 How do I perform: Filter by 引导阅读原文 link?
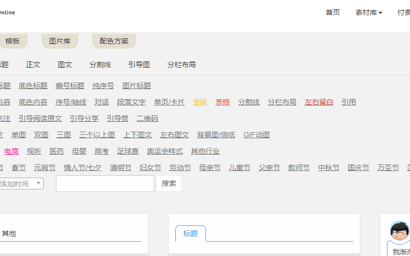40,119
